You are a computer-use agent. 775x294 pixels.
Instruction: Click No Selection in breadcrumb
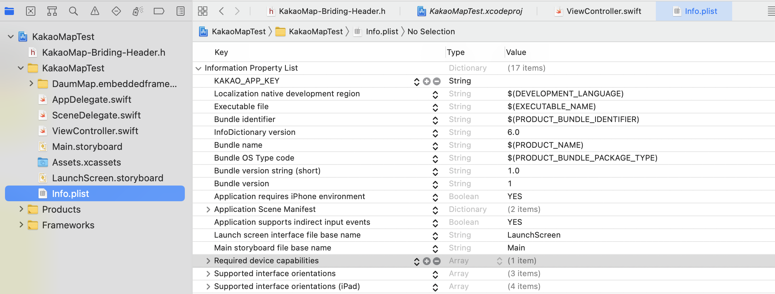(x=431, y=32)
